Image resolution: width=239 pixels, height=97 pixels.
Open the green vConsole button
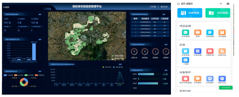226,88
